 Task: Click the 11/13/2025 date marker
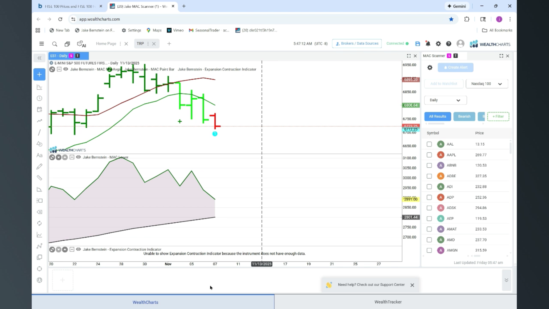point(262,264)
